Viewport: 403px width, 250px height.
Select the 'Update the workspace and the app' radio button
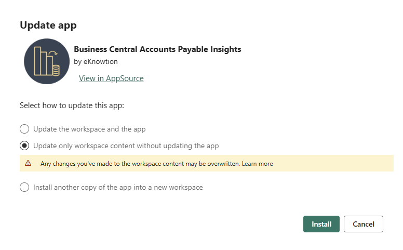point(24,129)
